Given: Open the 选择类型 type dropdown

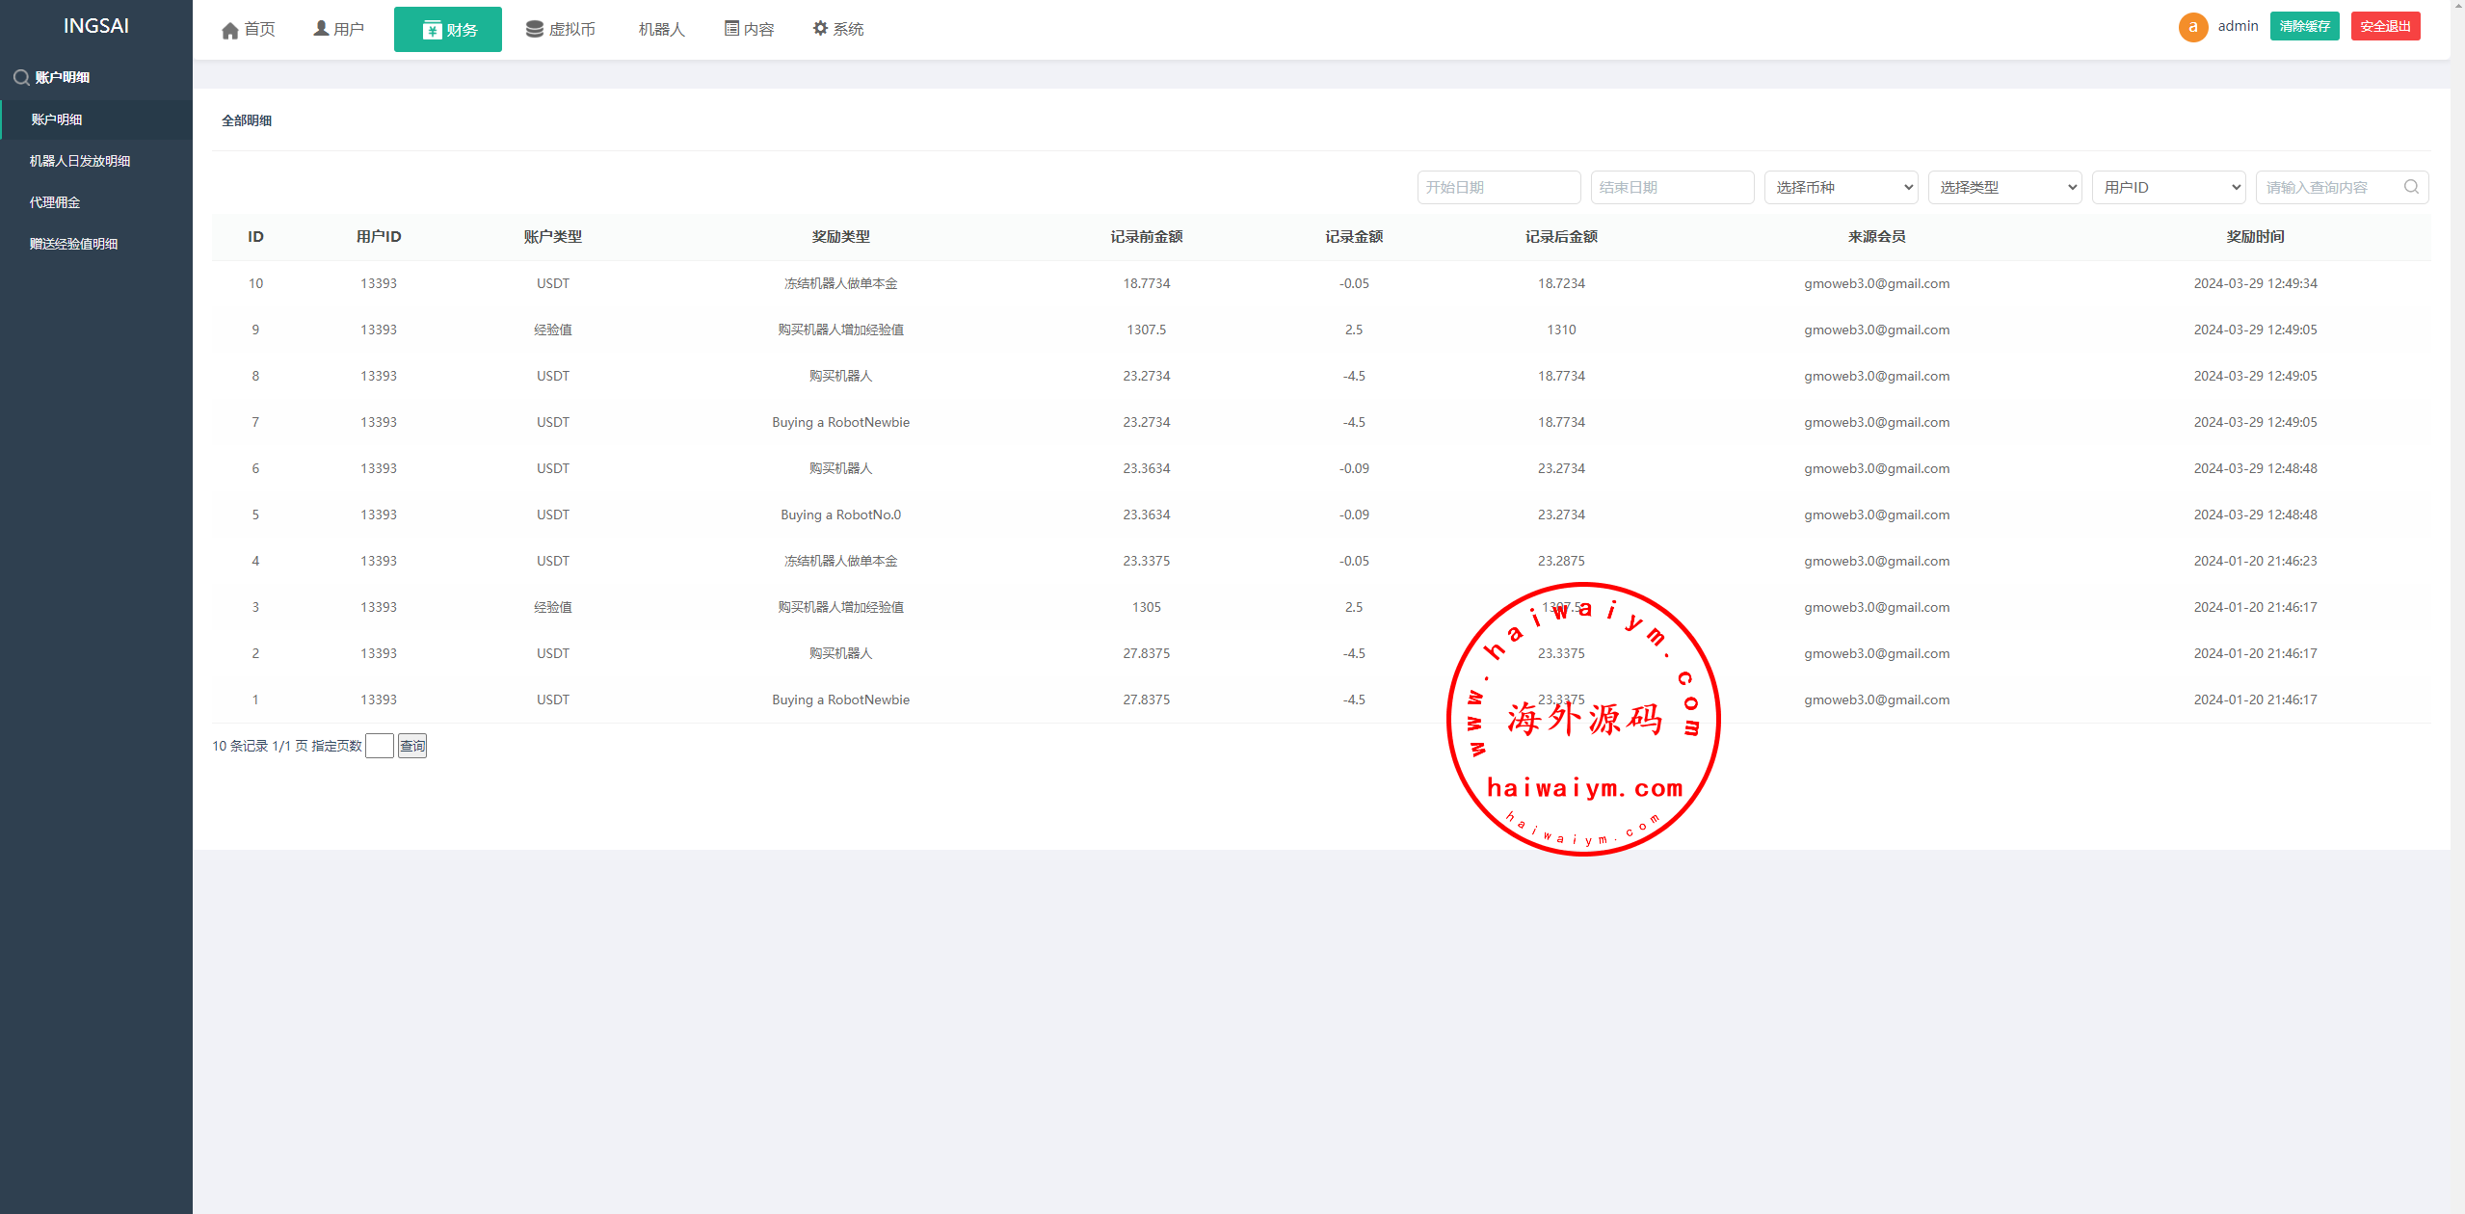Looking at the screenshot, I should click(x=2004, y=187).
